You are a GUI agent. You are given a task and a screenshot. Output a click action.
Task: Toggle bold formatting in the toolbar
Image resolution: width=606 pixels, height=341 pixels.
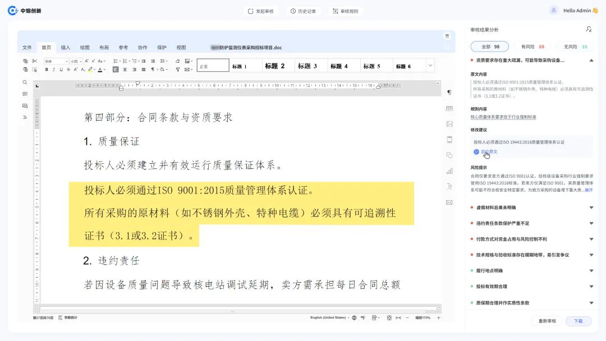(x=47, y=70)
